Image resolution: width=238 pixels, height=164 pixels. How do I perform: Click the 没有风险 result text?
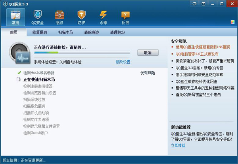[148, 73]
